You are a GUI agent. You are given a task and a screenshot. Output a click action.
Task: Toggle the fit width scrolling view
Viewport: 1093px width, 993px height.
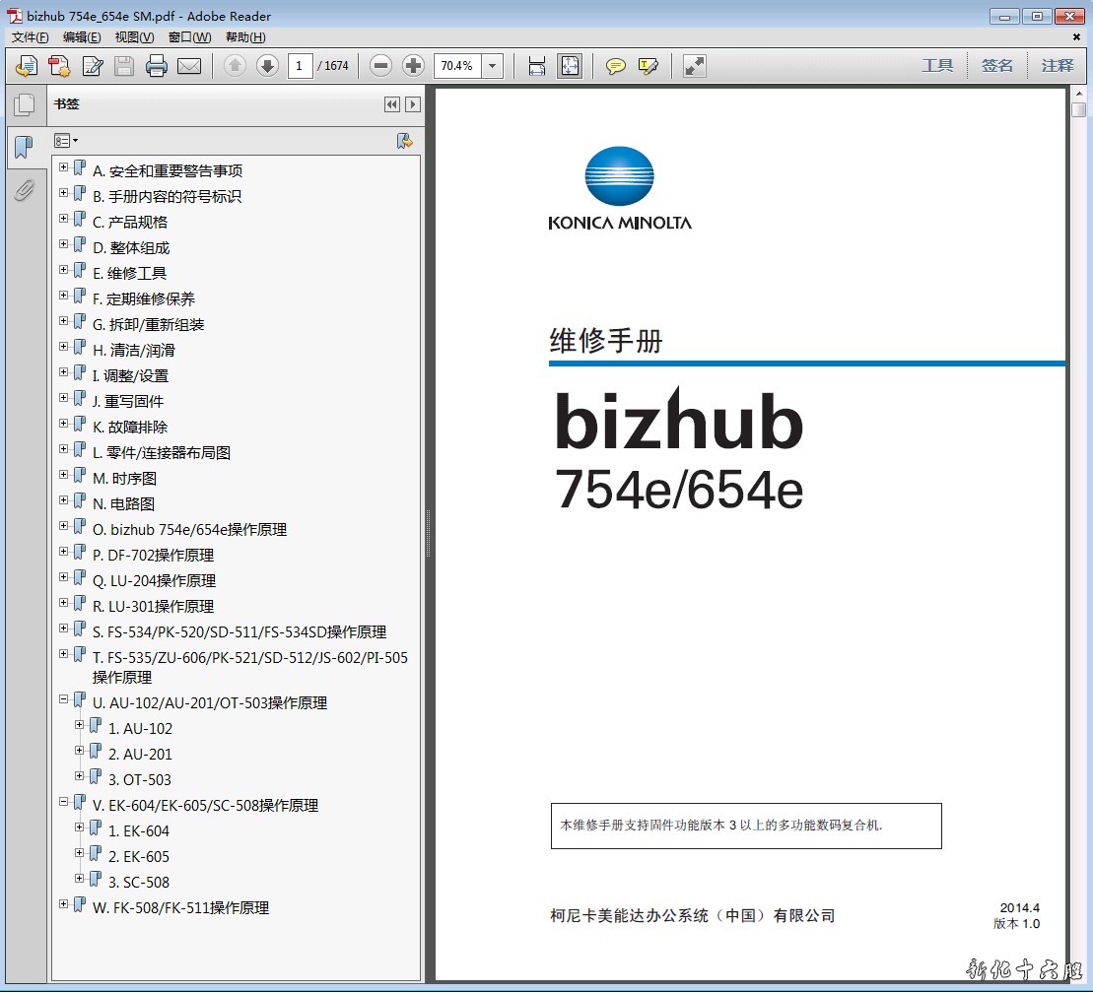click(x=537, y=66)
